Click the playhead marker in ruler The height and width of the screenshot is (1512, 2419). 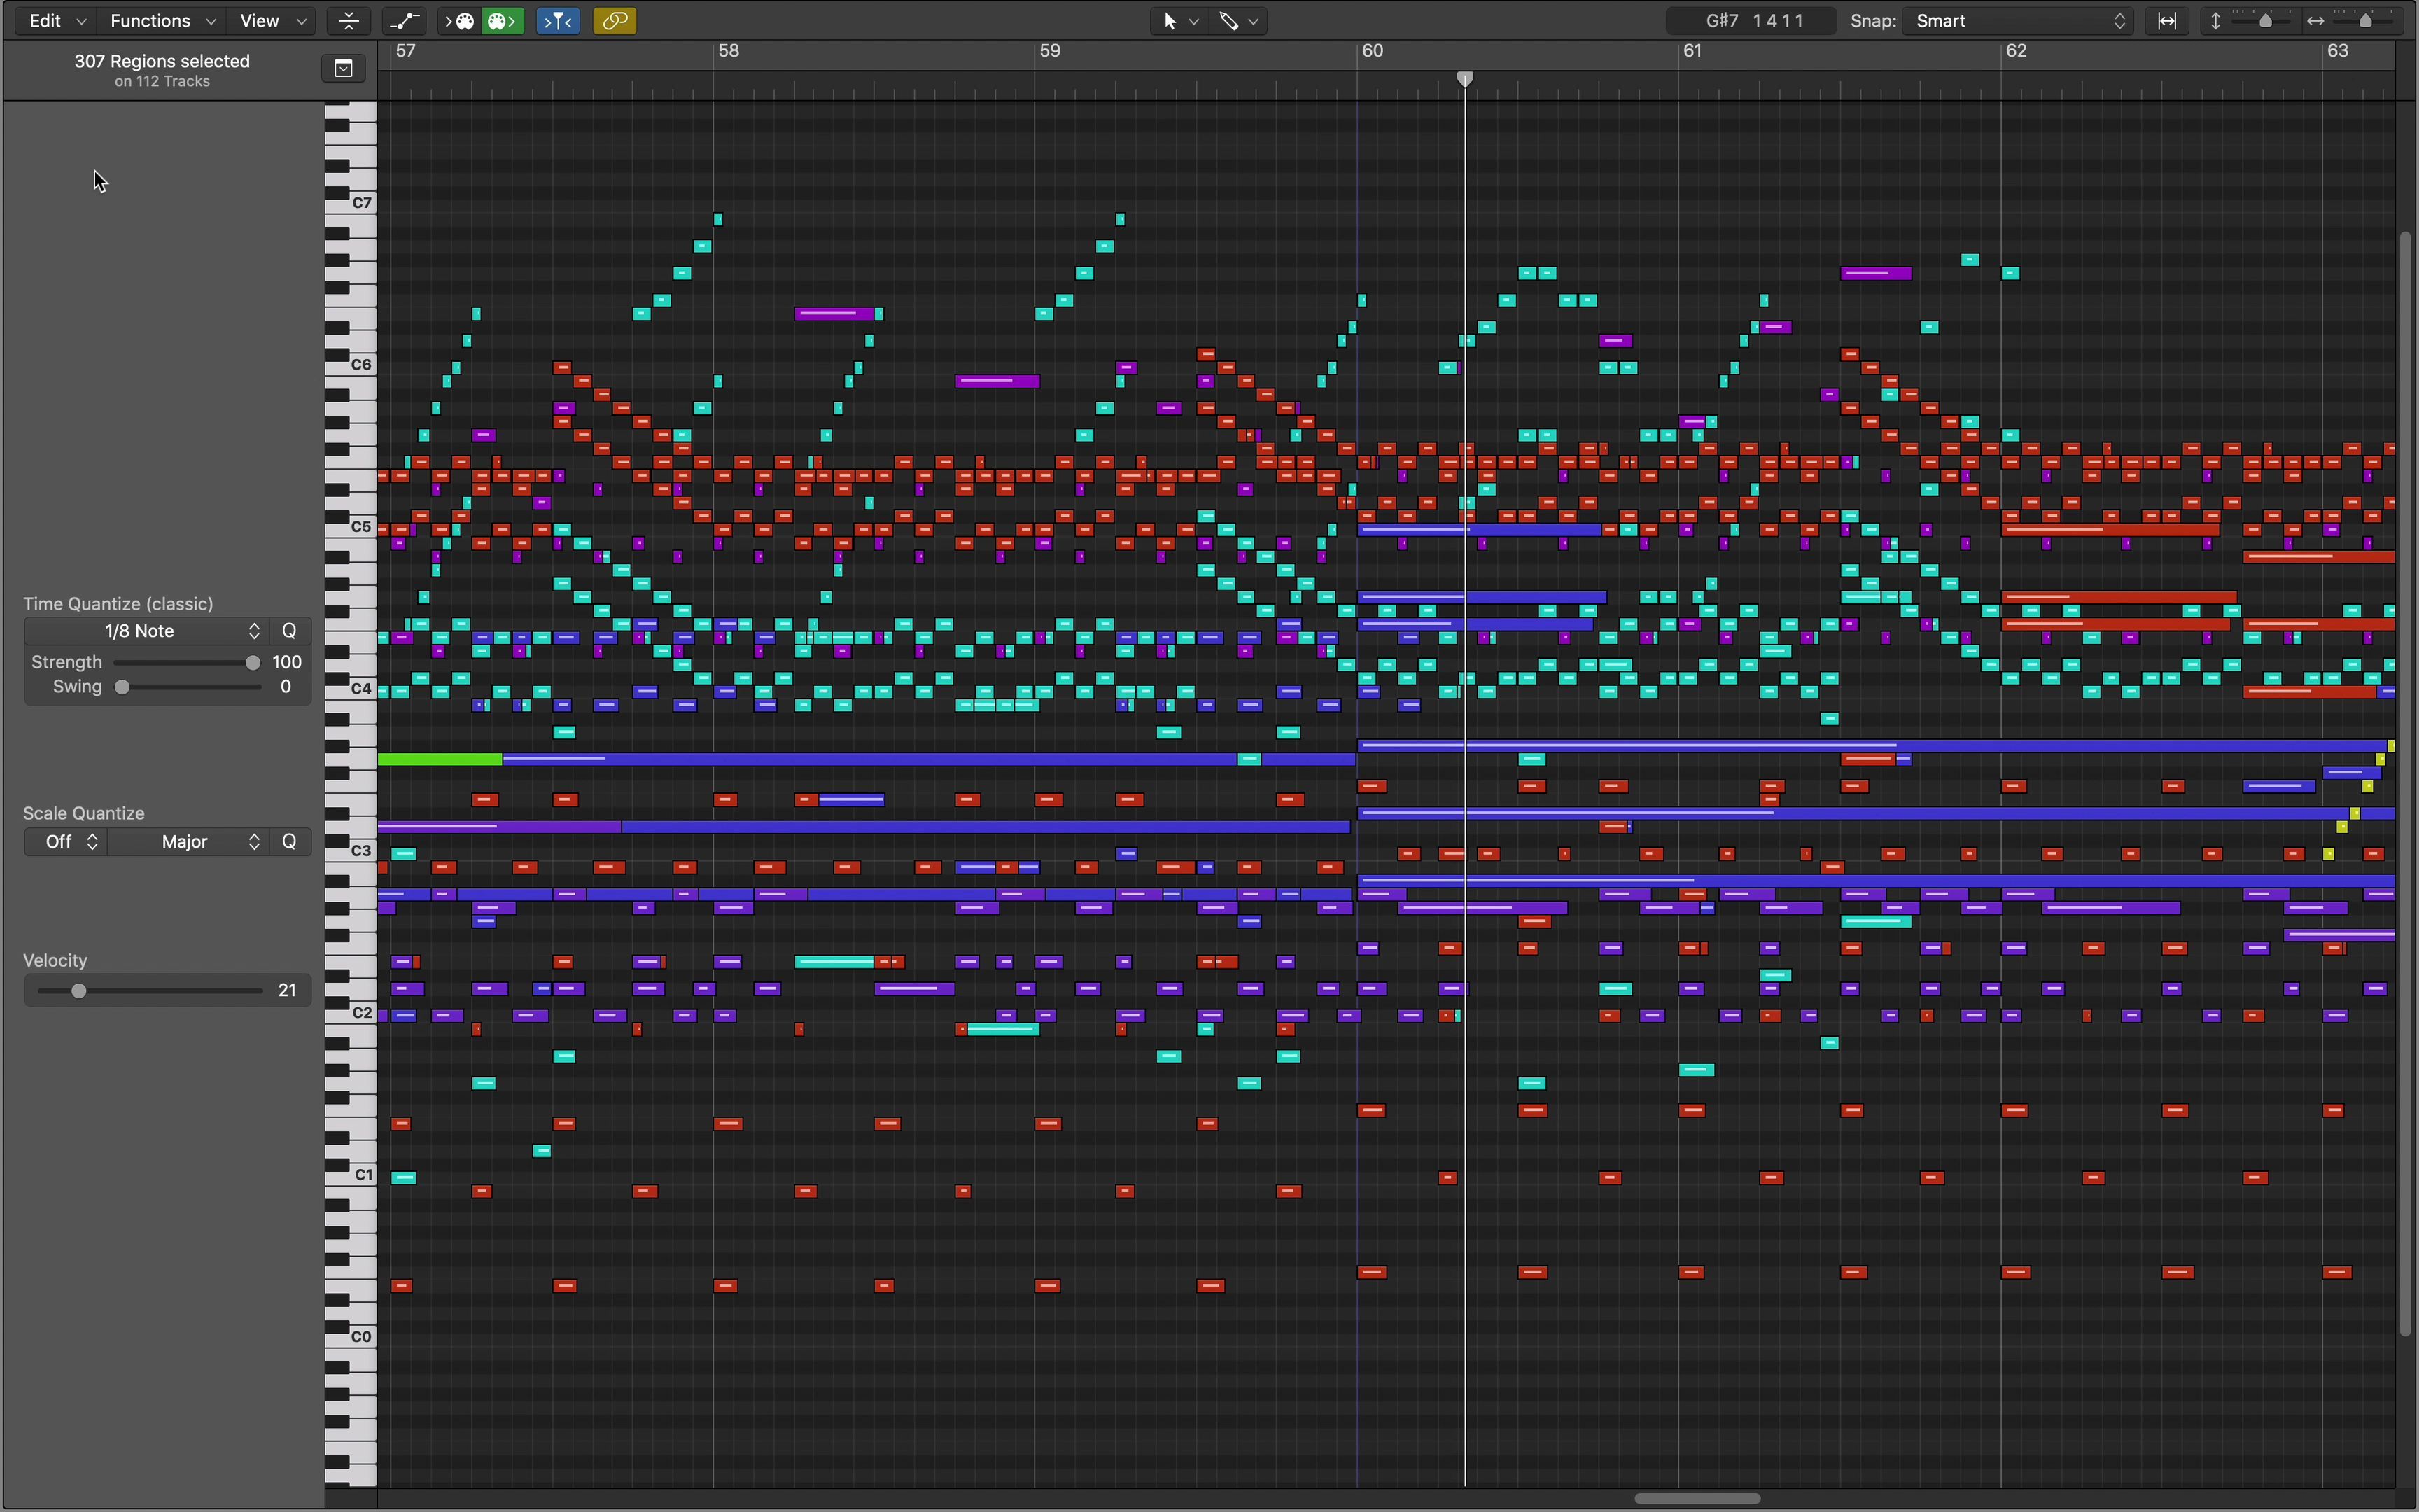tap(1466, 79)
